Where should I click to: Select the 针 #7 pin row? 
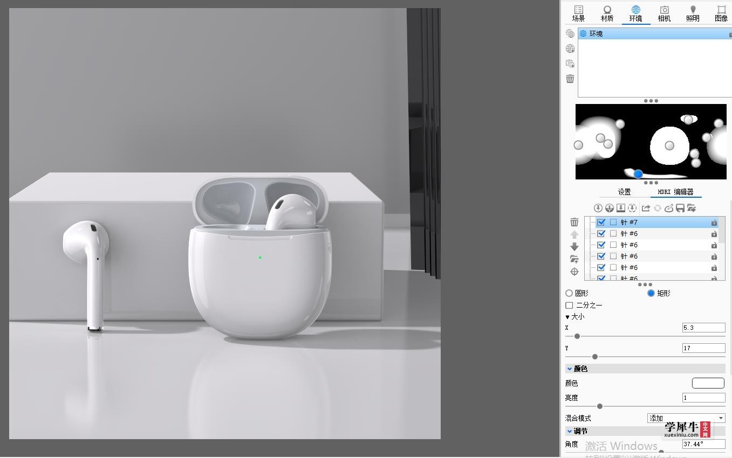[656, 222]
